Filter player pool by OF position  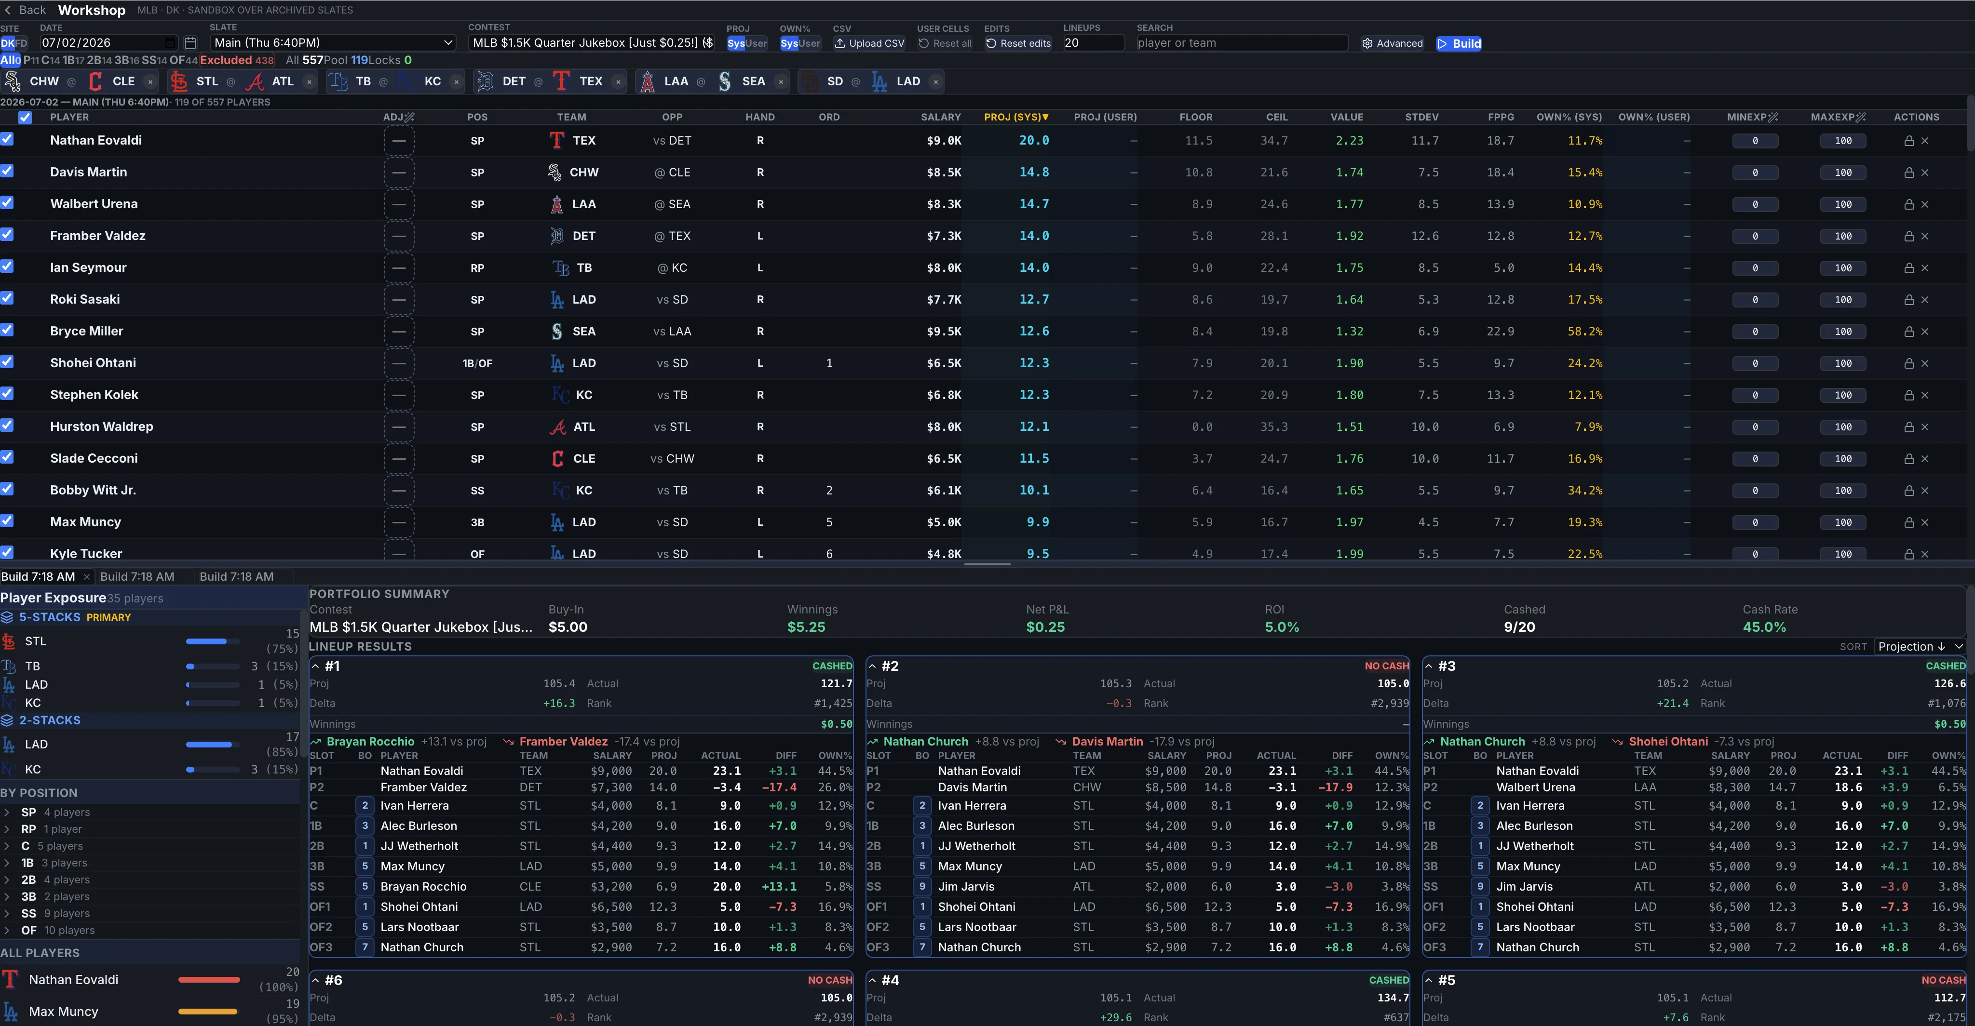183,61
